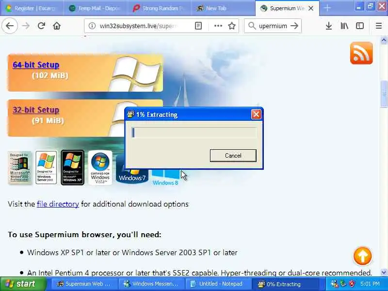Open the file directory link
This screenshot has width=388, height=291.
point(58,204)
